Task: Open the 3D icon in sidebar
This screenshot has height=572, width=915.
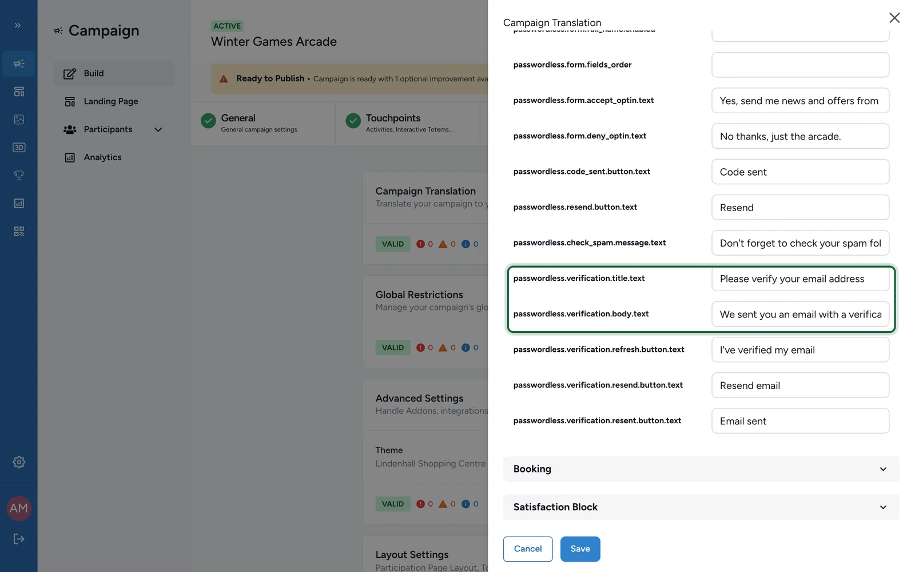Action: click(19, 148)
